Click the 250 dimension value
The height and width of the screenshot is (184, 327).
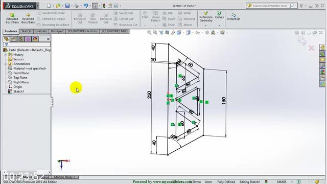149,95
